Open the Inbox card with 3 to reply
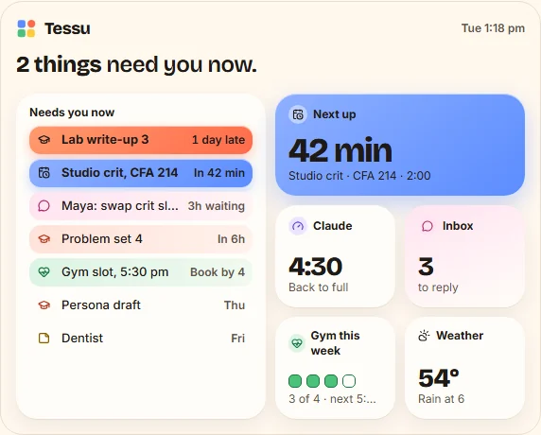The image size is (541, 435). (464, 256)
